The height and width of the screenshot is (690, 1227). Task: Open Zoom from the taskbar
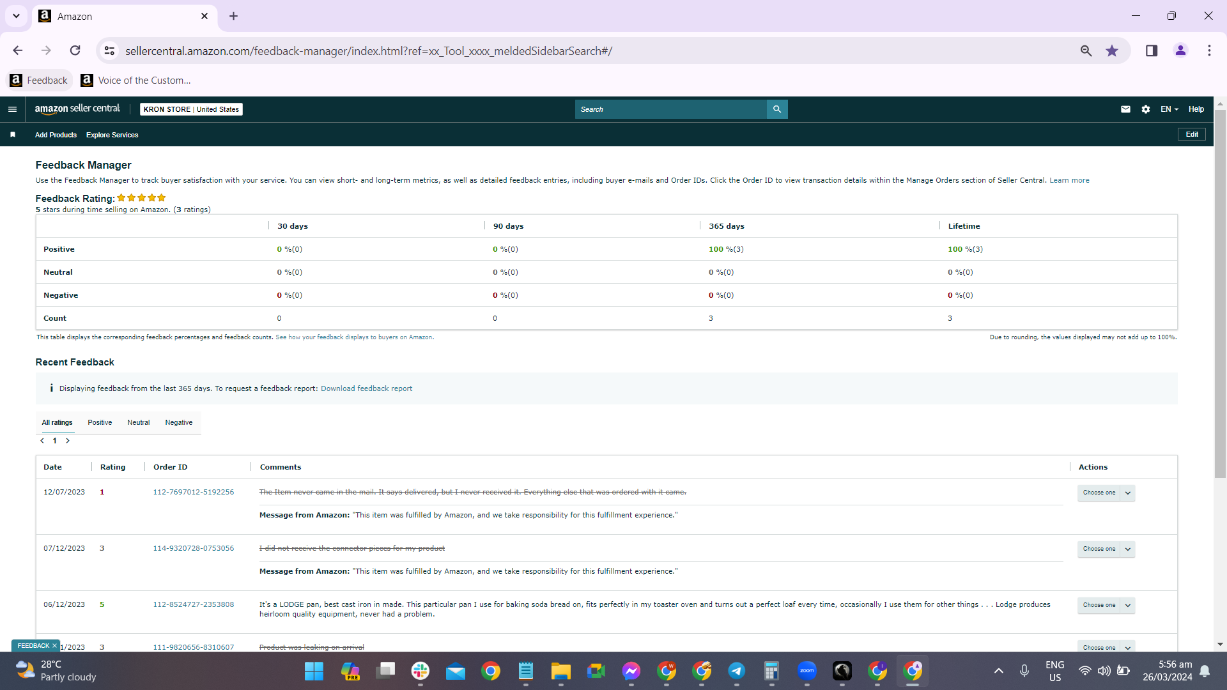coord(806,671)
